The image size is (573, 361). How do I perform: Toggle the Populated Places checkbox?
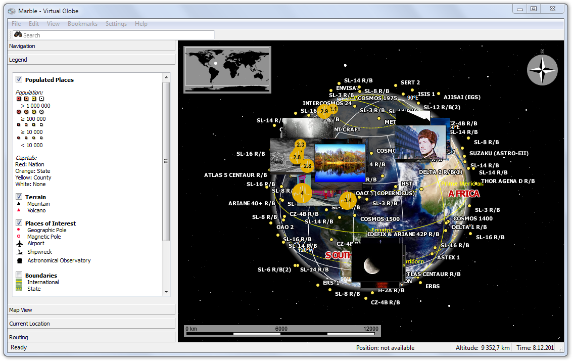pyautogui.click(x=19, y=79)
